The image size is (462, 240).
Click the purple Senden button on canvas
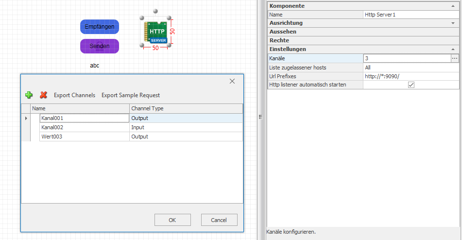pos(100,46)
